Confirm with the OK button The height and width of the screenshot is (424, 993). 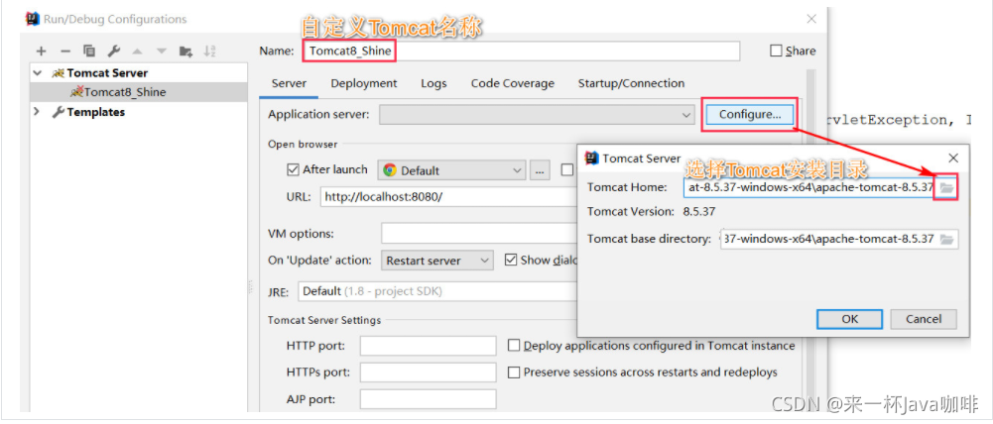[x=850, y=319]
